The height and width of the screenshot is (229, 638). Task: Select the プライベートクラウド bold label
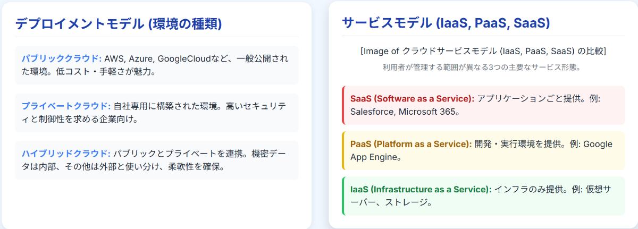click(66, 106)
